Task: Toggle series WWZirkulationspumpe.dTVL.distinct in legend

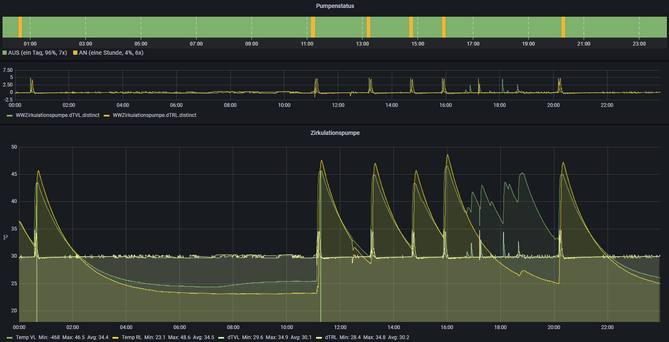Action: [x=58, y=115]
